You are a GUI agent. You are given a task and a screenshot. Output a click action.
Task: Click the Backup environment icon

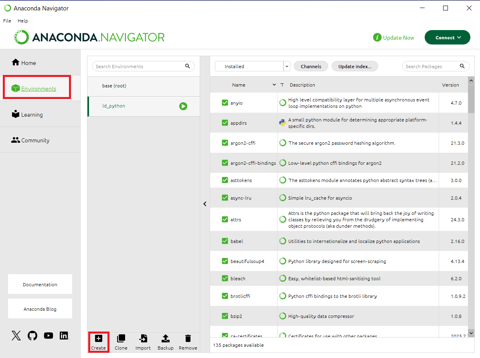click(x=165, y=342)
